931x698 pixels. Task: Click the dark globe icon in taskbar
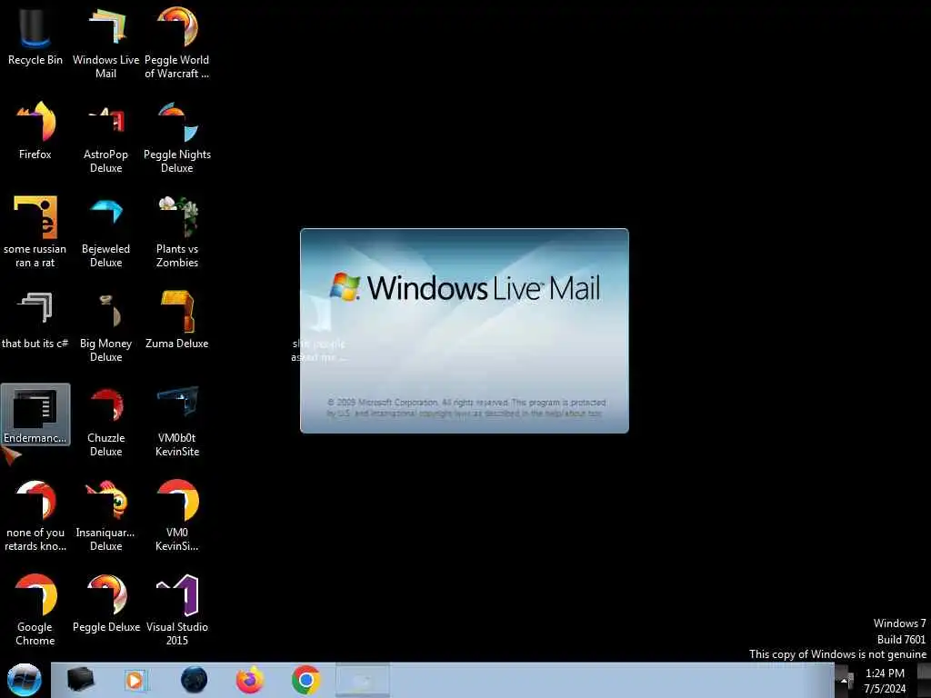pos(194,680)
